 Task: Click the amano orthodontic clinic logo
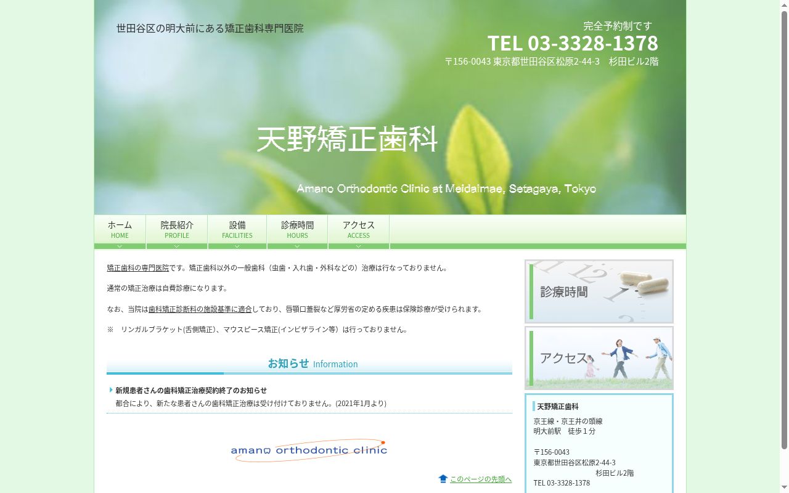click(309, 450)
